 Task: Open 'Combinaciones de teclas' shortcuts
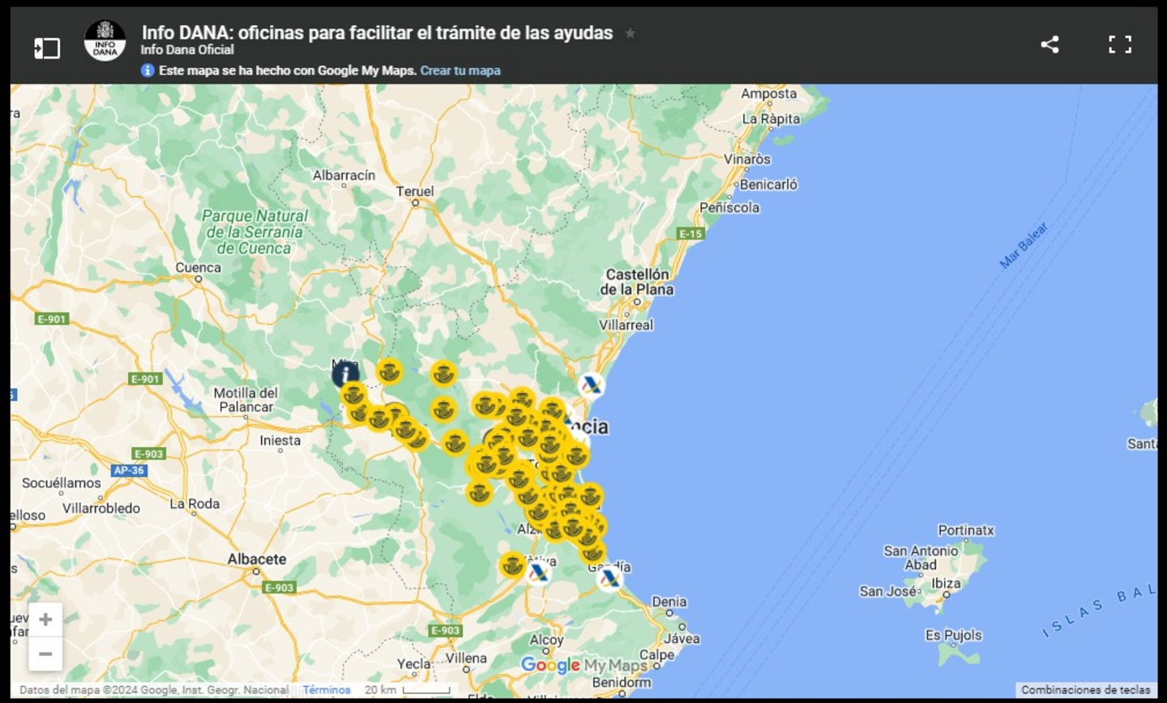click(x=1085, y=690)
